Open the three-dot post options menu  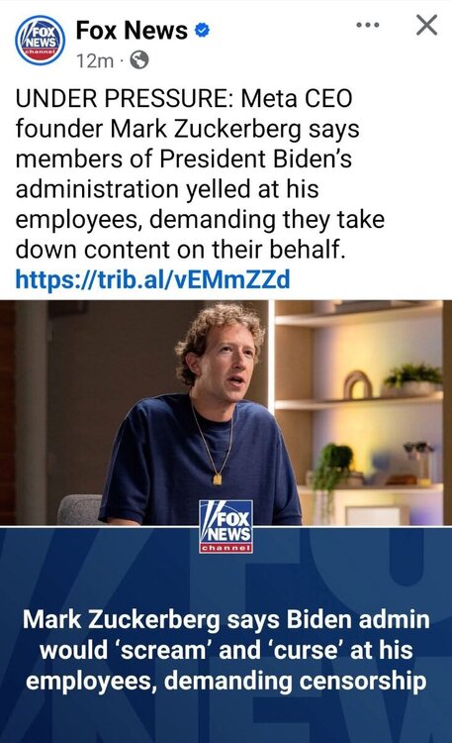click(x=368, y=25)
